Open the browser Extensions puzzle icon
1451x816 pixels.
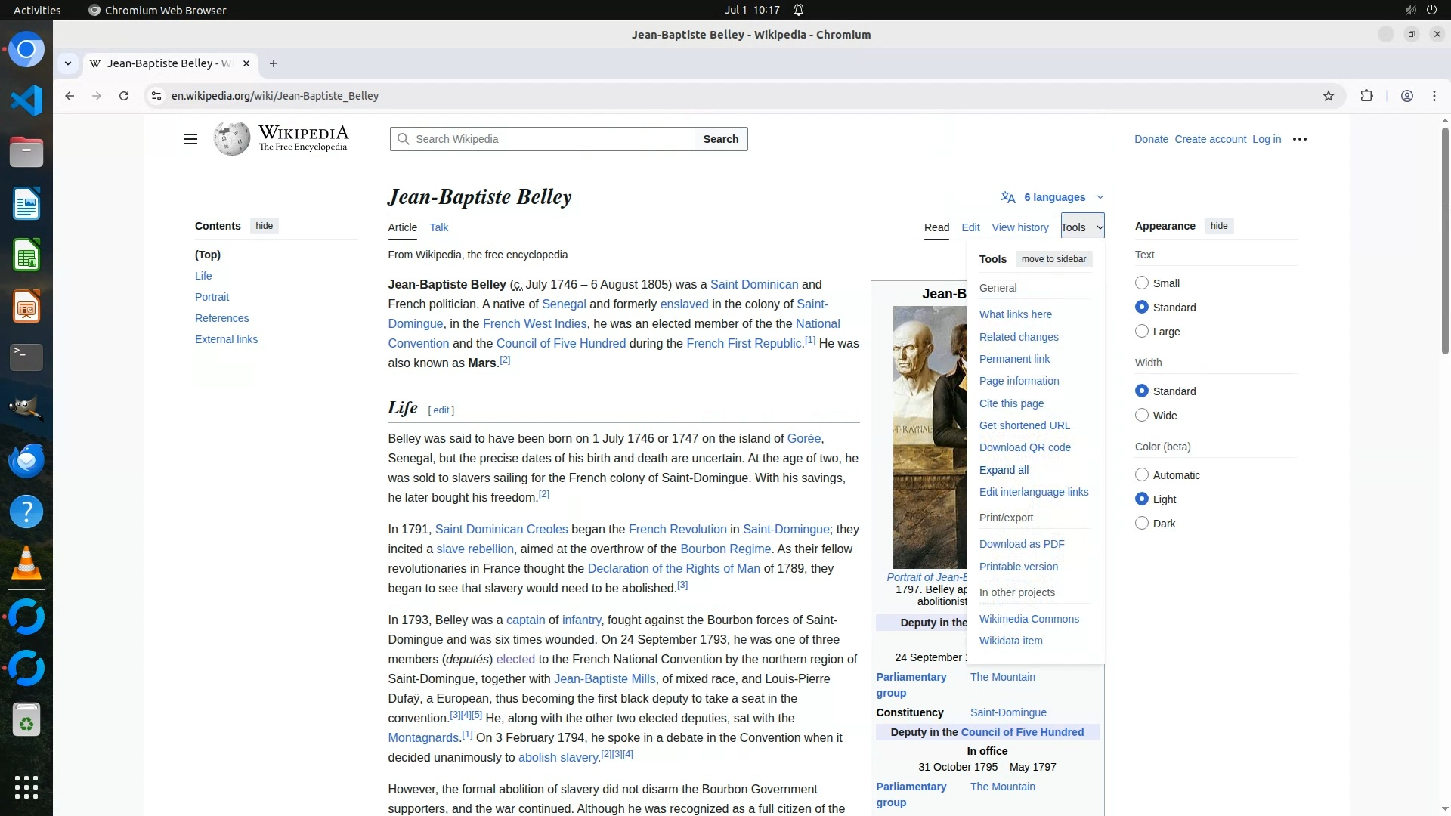[x=1366, y=96]
